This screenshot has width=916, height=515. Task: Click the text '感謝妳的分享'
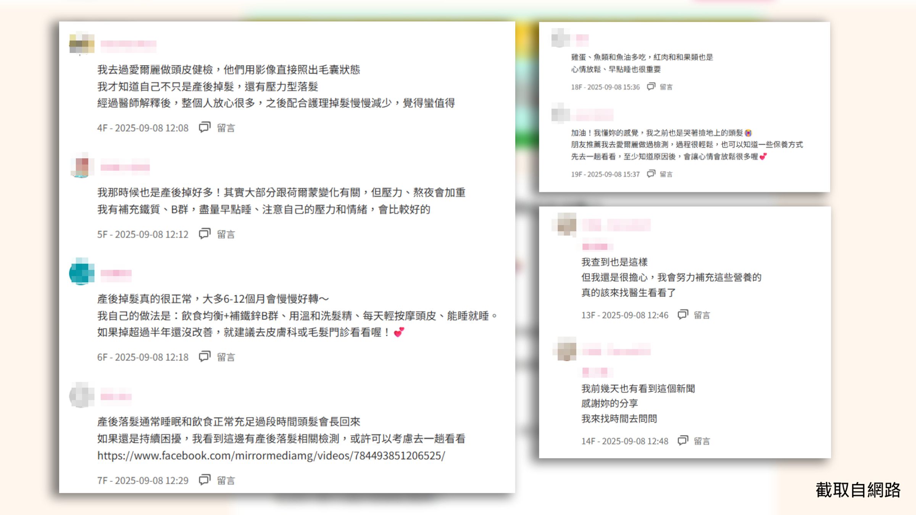click(610, 403)
